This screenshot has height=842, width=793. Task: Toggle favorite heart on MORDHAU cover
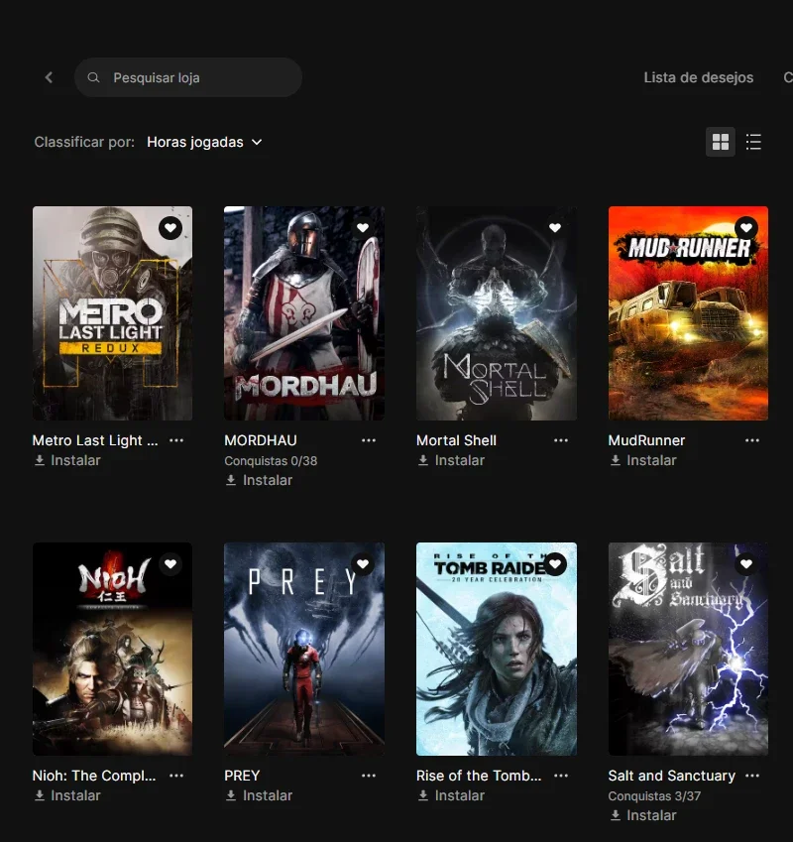point(363,228)
